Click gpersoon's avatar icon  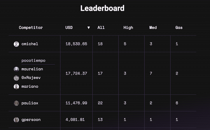16,120
